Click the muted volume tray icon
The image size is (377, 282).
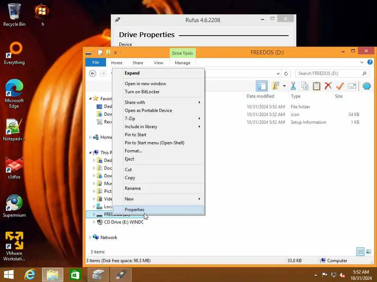pos(342,275)
